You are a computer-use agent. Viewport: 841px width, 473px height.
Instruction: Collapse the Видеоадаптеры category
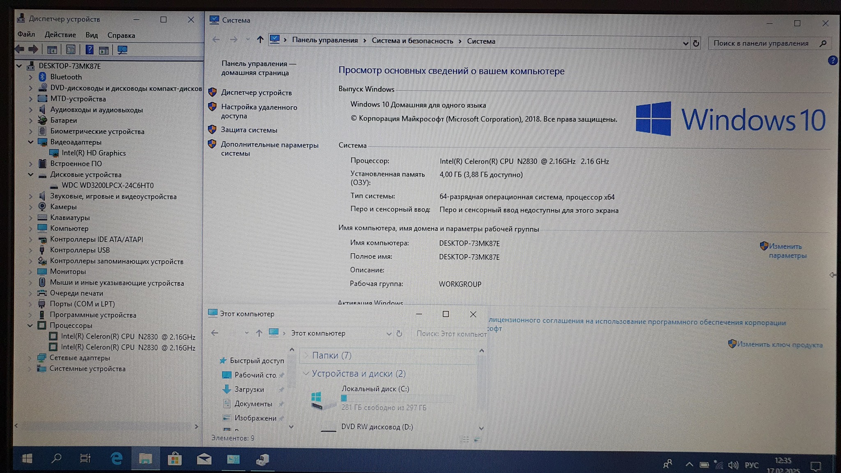[30, 142]
